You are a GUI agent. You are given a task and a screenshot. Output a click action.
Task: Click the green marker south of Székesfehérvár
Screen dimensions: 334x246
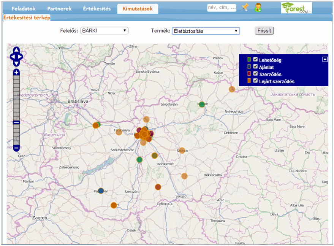point(139,160)
